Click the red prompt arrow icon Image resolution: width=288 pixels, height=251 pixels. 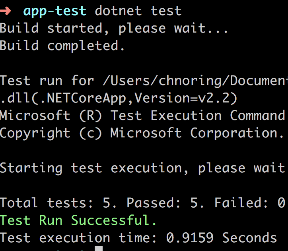click(x=6, y=11)
